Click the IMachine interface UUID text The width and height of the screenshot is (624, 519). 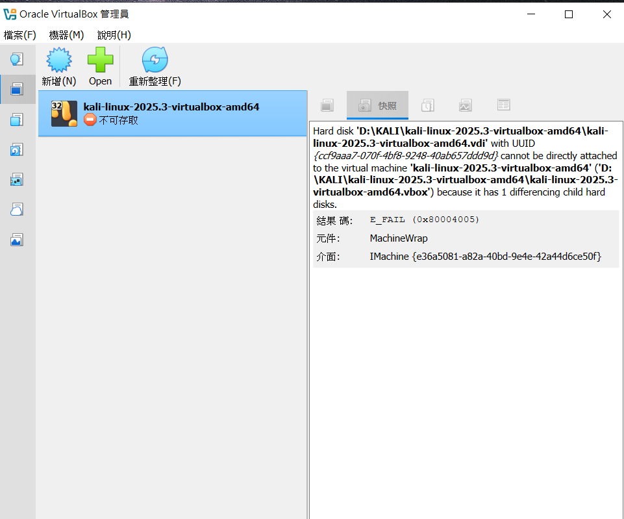(x=486, y=257)
